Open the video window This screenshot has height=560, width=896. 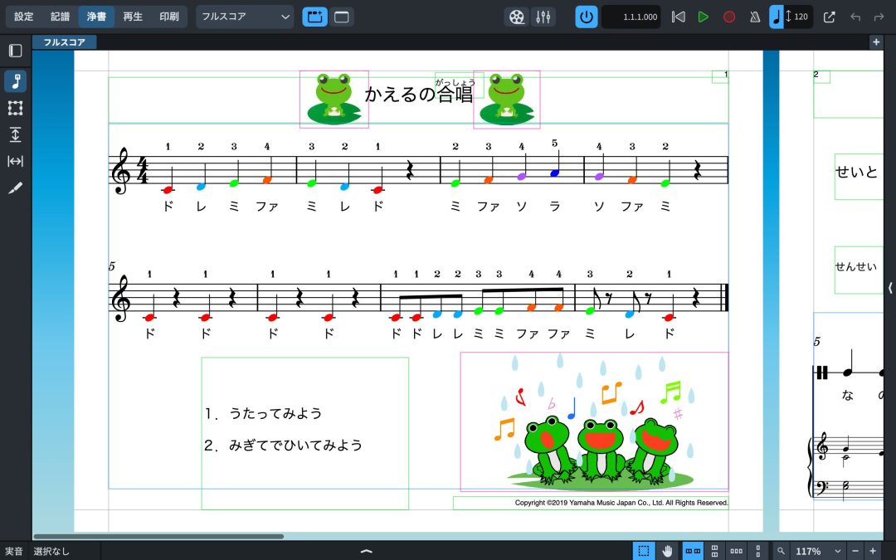tap(517, 17)
